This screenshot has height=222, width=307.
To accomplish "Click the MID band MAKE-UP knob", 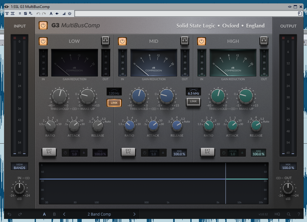I will coord(167,96).
